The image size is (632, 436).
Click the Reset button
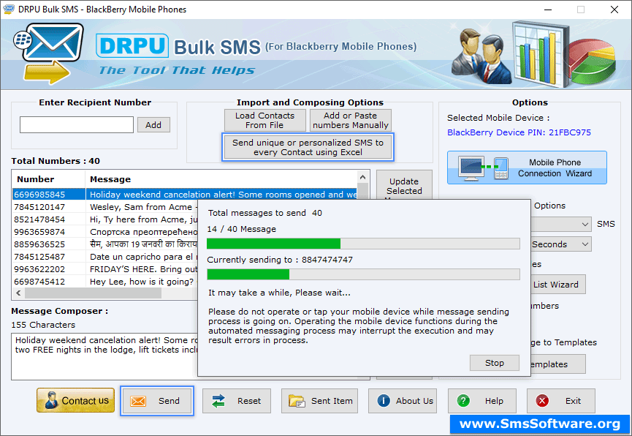(237, 400)
